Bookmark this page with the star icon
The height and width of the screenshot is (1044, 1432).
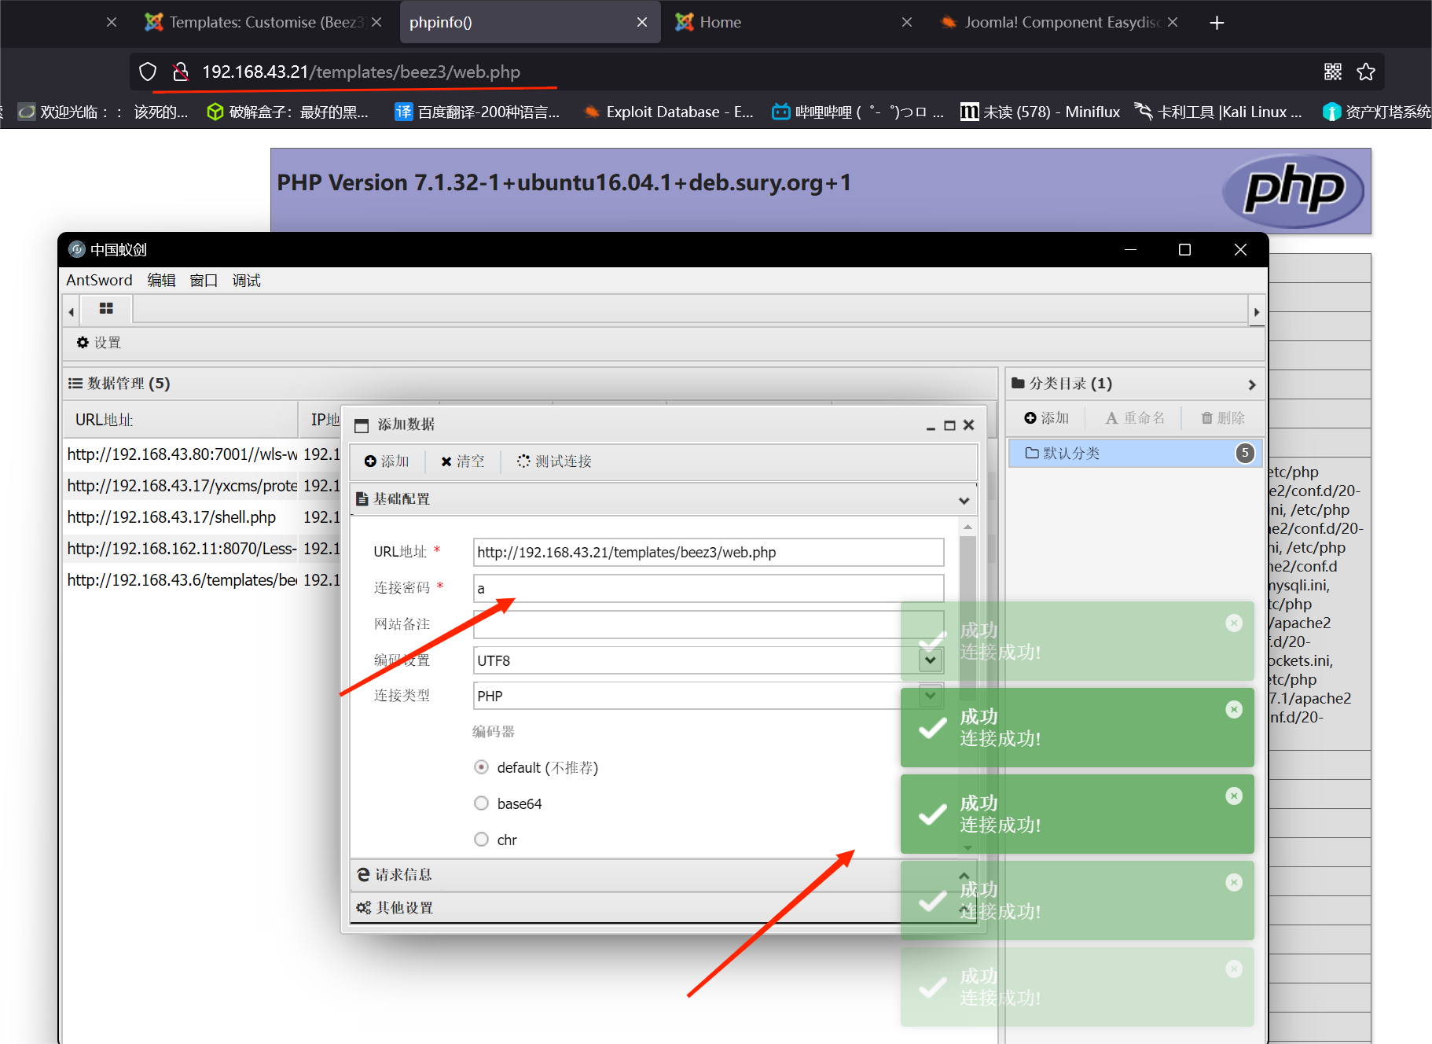[1366, 72]
